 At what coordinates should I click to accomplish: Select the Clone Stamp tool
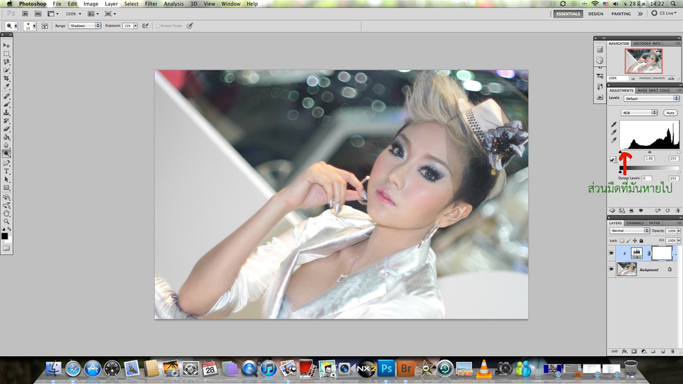(7, 113)
